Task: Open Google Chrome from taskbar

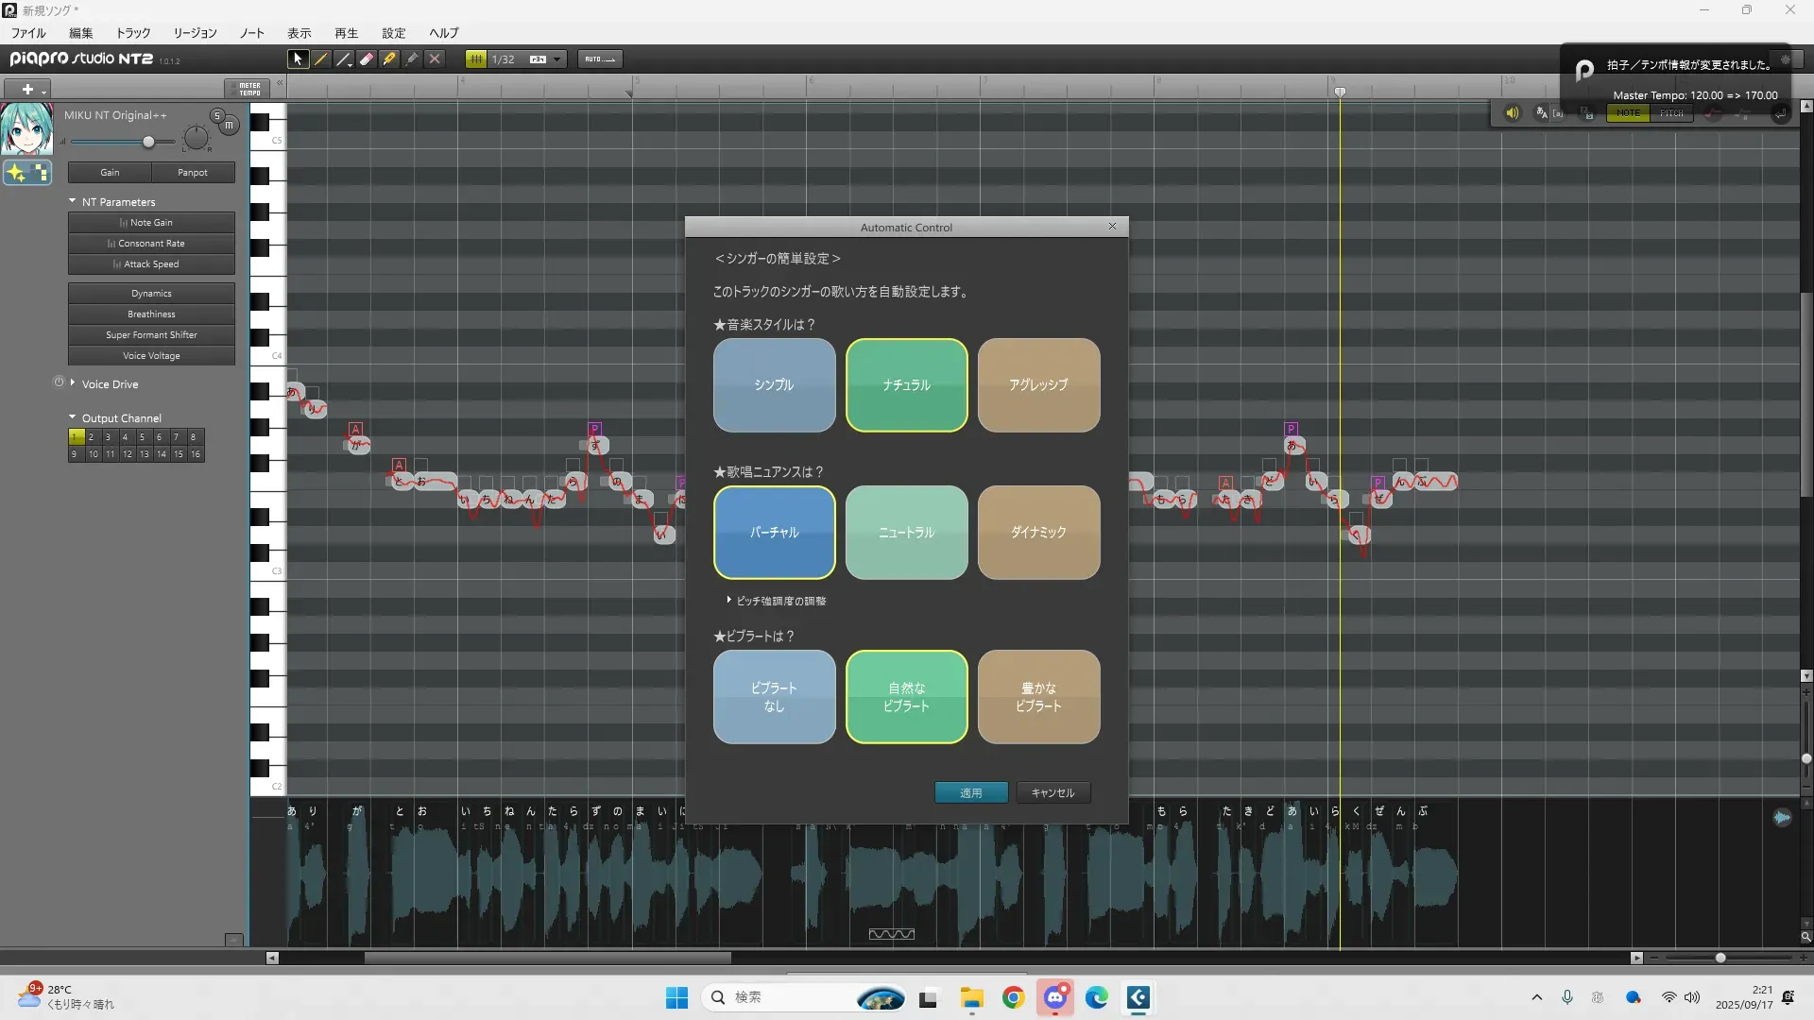Action: tap(1013, 998)
